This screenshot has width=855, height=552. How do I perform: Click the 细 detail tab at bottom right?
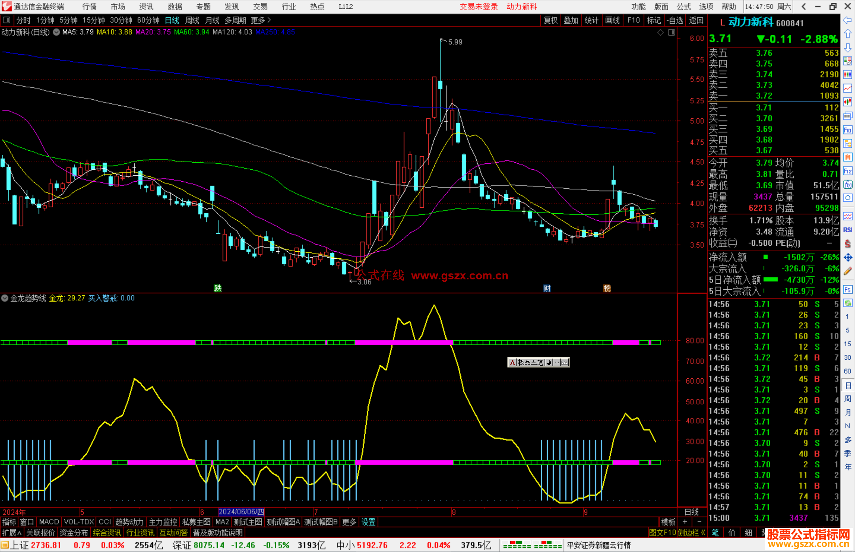click(x=748, y=533)
